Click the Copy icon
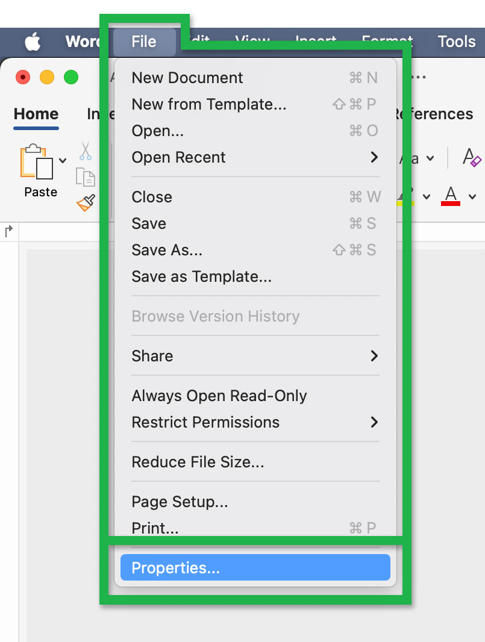Image resolution: width=485 pixels, height=642 pixels. click(x=85, y=178)
